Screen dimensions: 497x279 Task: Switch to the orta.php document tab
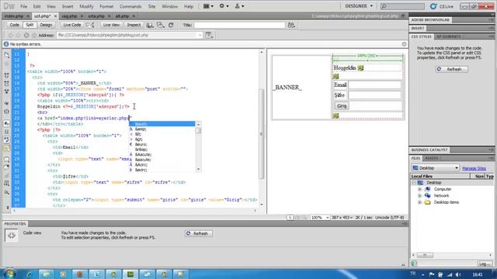pyautogui.click(x=96, y=15)
